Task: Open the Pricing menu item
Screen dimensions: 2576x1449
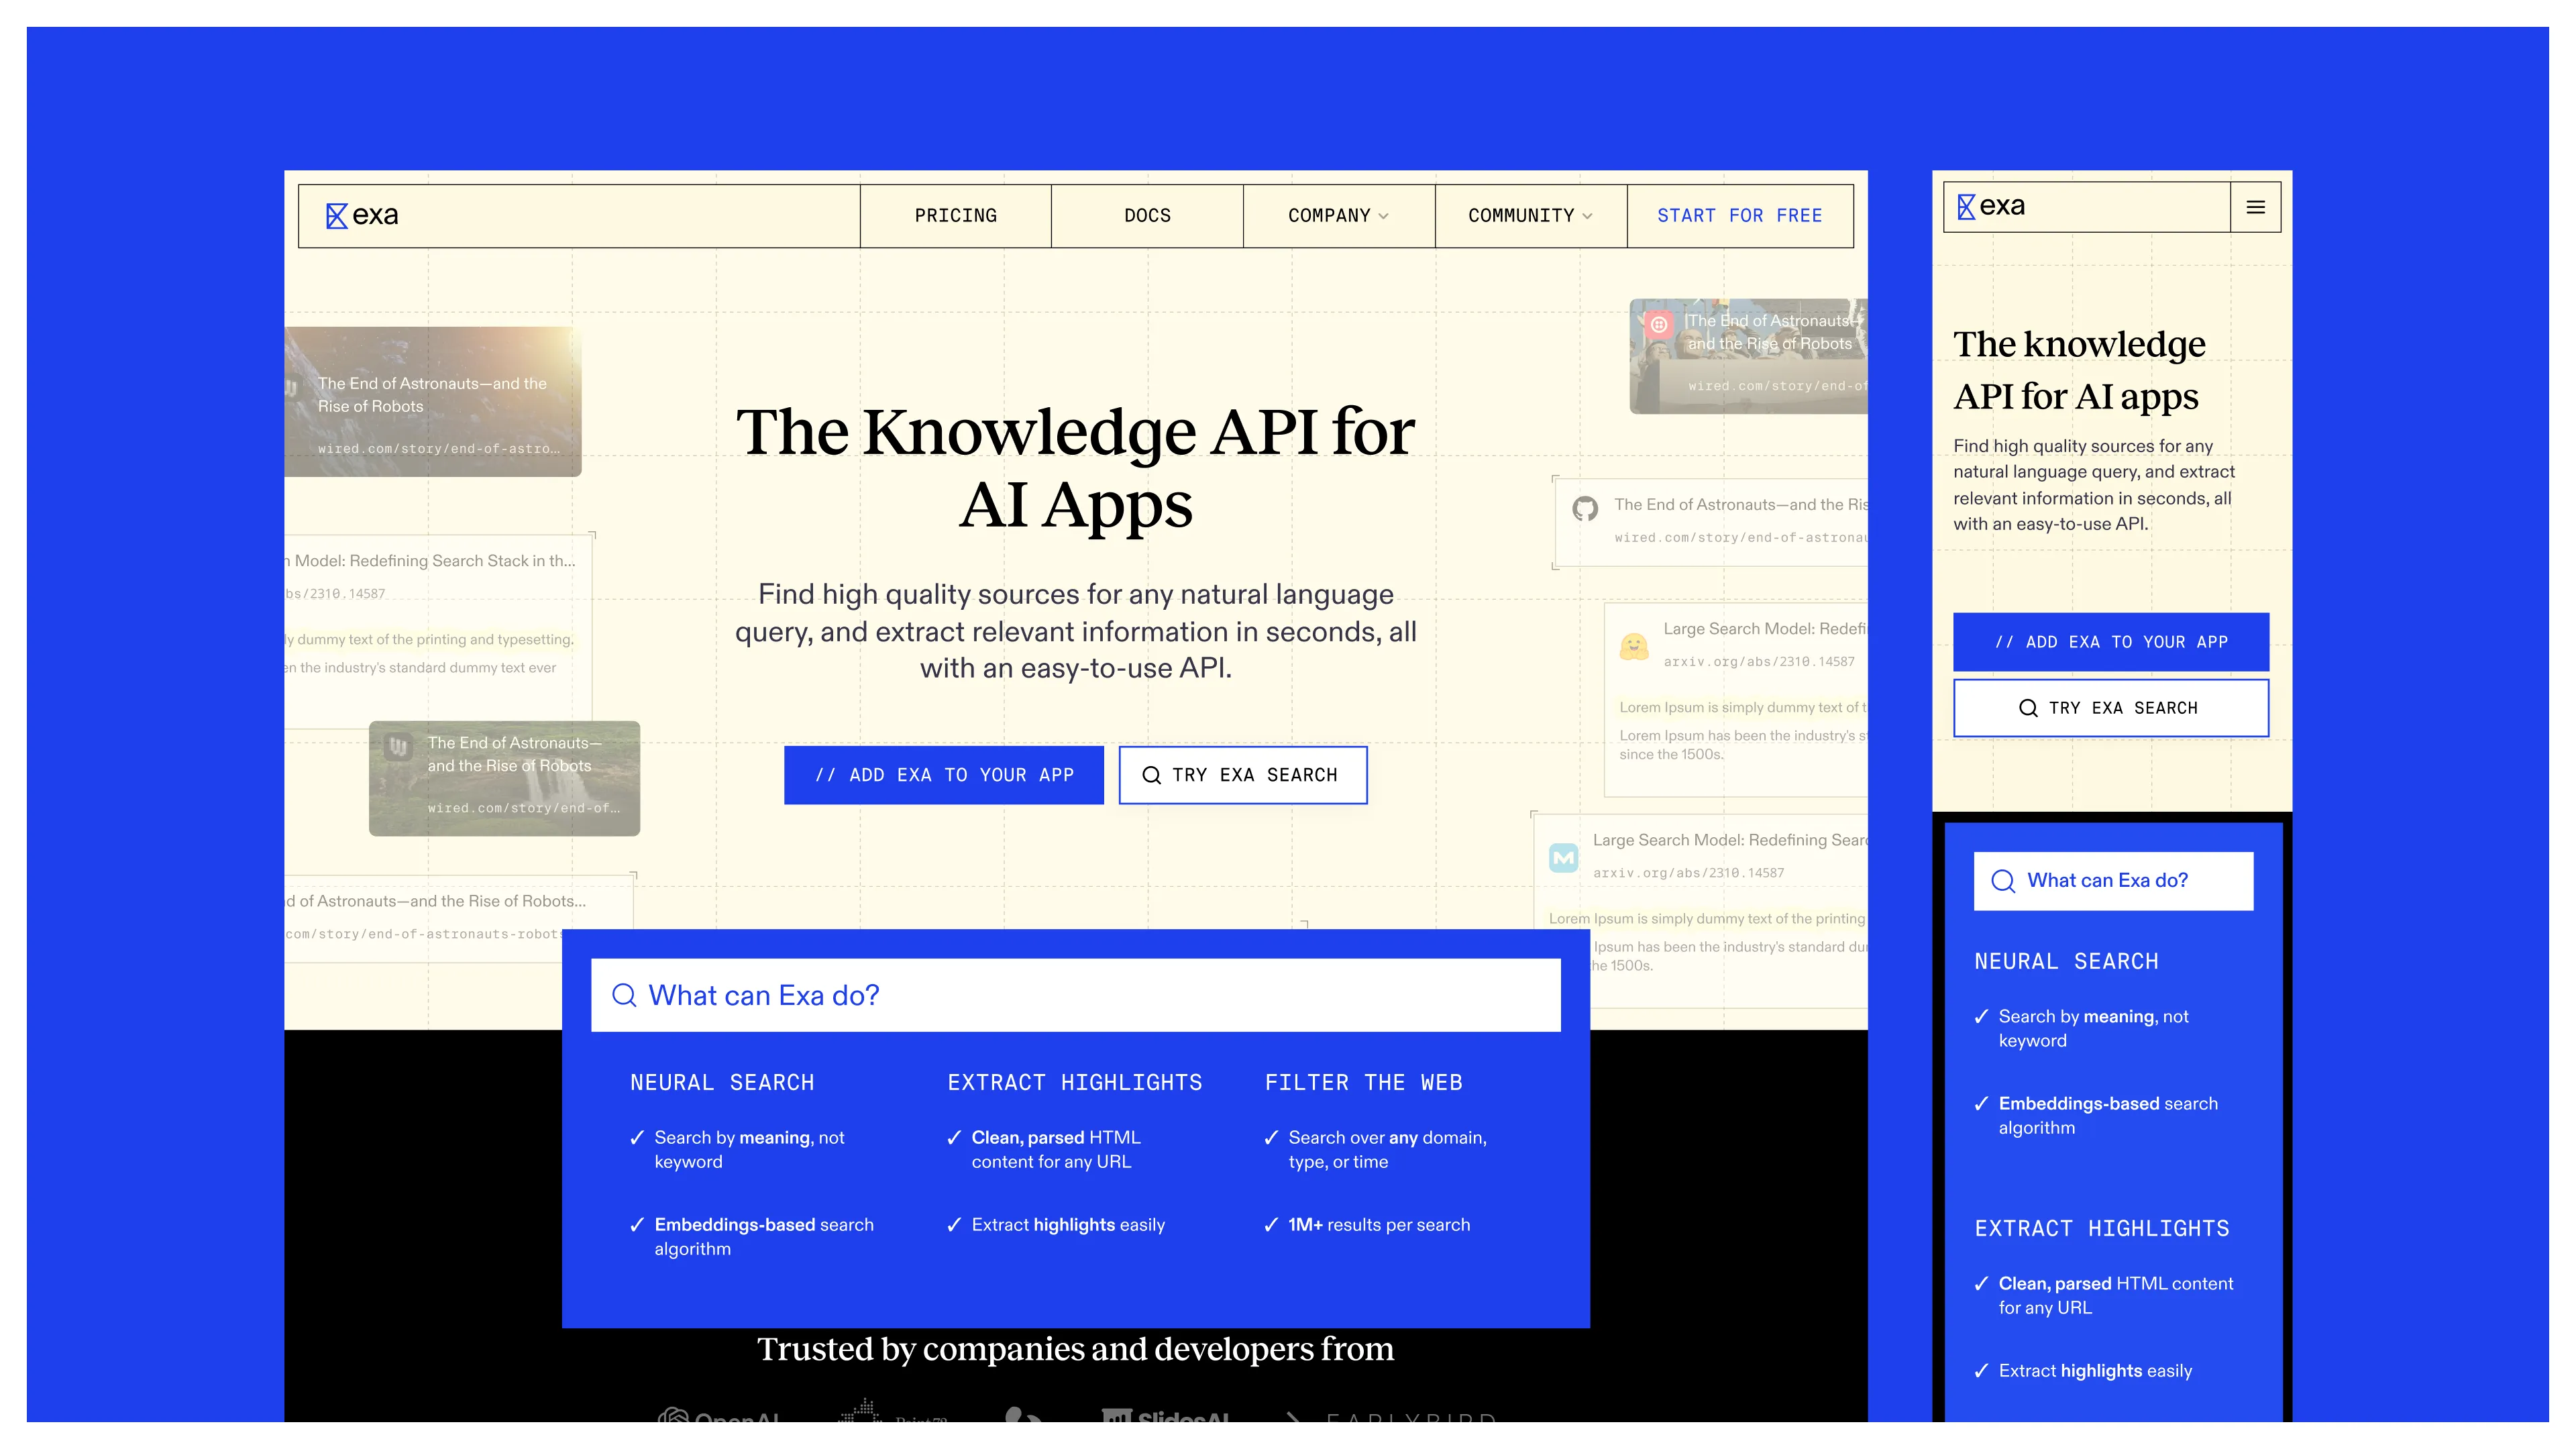Action: [x=955, y=216]
